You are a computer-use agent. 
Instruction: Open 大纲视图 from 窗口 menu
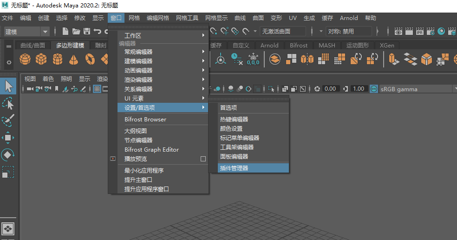point(163,131)
